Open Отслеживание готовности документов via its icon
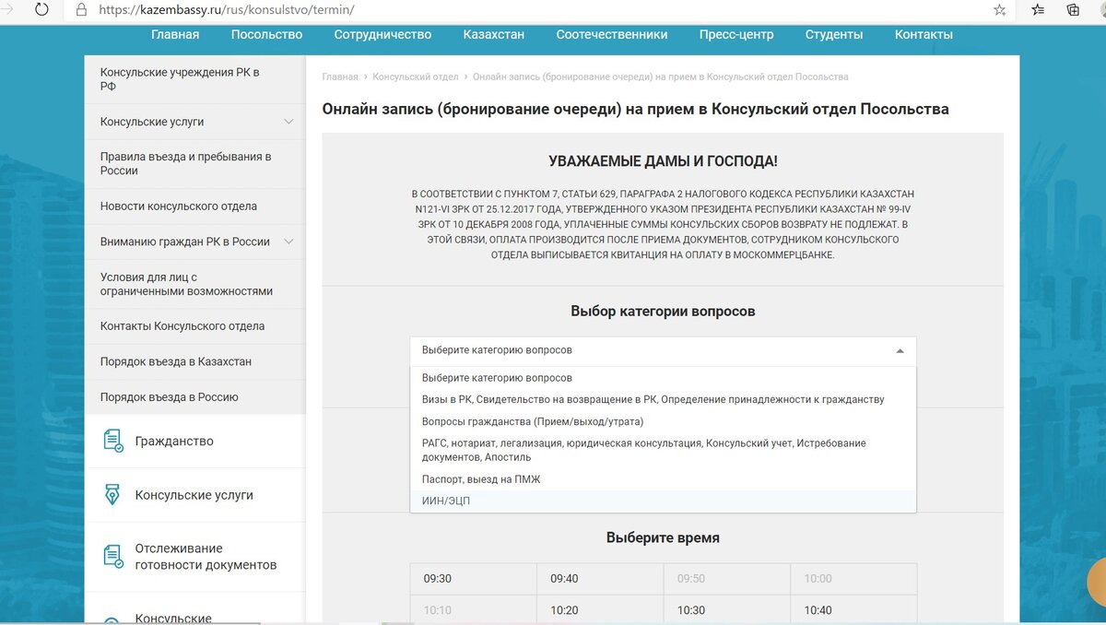The height and width of the screenshot is (625, 1106). 113,556
